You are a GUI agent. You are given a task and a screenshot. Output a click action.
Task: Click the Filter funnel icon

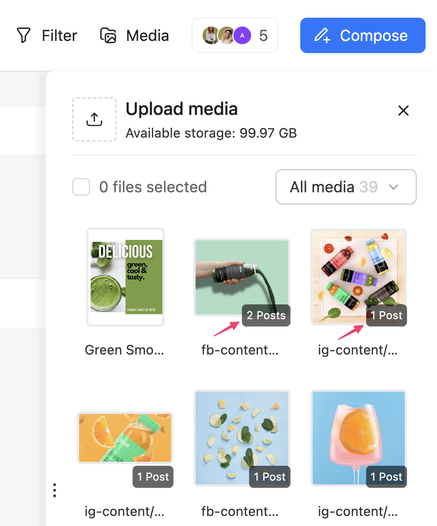[23, 35]
